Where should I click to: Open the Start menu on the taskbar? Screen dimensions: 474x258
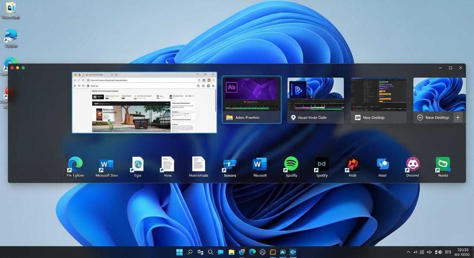179,252
